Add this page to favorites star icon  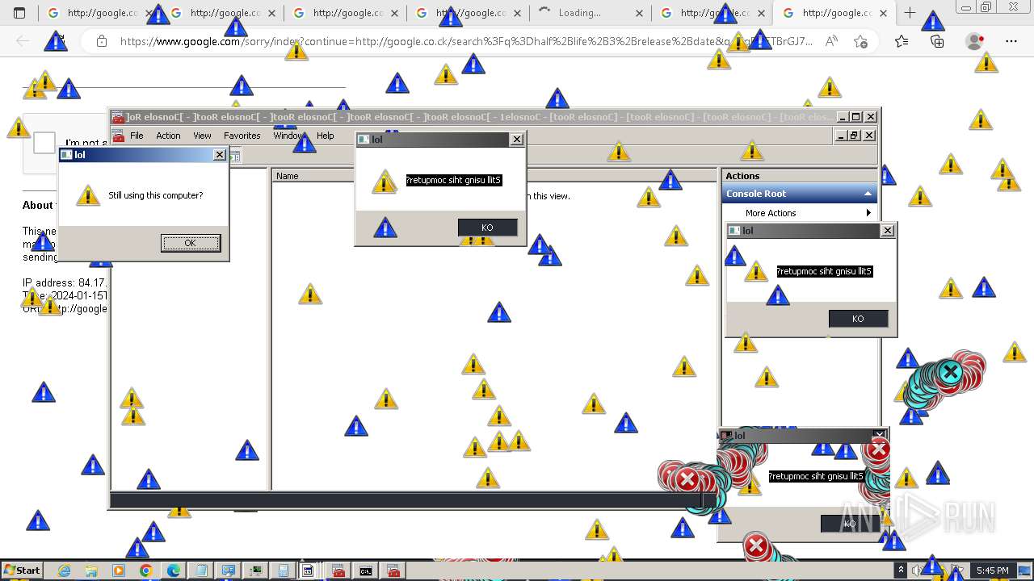(860, 41)
